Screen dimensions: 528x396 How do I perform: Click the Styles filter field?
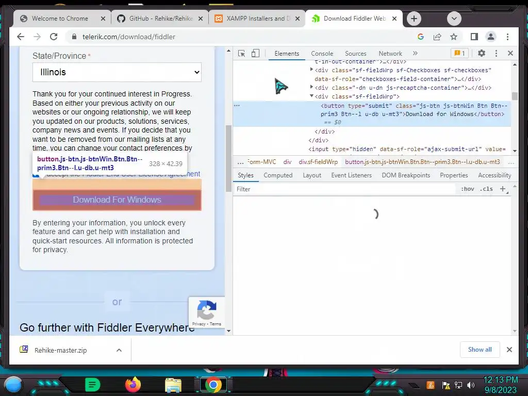coord(345,189)
